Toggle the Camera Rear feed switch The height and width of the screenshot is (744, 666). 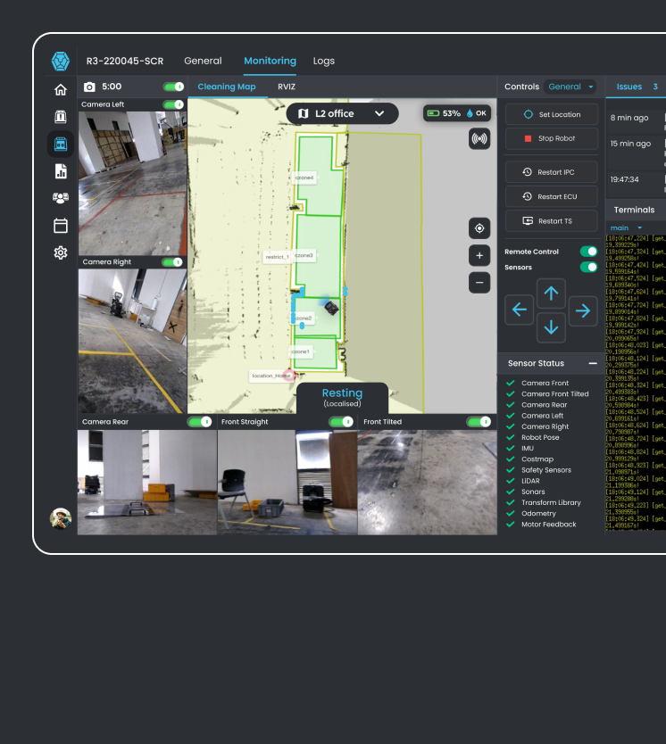click(x=199, y=421)
